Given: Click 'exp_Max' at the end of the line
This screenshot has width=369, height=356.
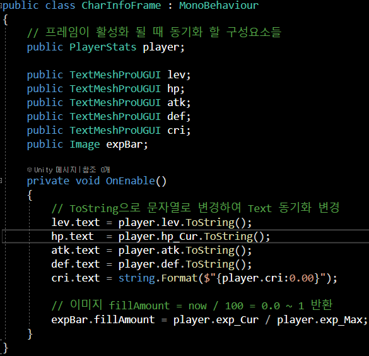Looking at the screenshot, I should coord(341,320).
